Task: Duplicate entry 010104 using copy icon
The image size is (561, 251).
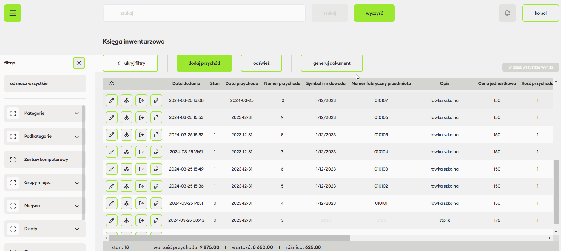Action: (x=156, y=152)
